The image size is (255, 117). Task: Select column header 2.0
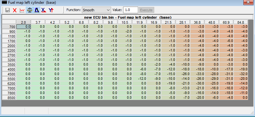24,22
